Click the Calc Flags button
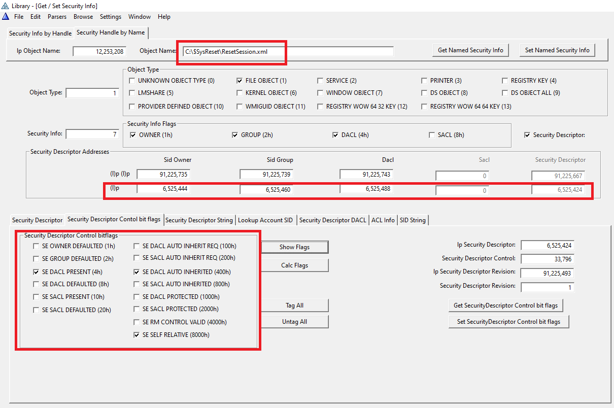 pos(294,265)
